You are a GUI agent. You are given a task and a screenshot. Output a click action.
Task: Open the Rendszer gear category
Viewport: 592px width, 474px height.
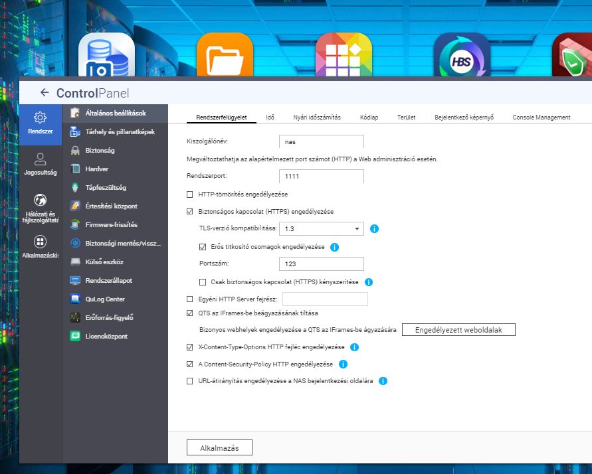[x=41, y=123]
